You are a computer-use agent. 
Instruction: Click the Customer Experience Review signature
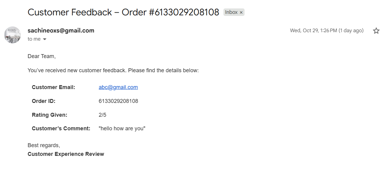tap(66, 154)
